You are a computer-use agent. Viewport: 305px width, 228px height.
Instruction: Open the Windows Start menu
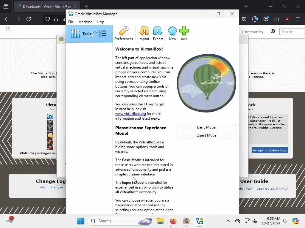click(x=80, y=221)
